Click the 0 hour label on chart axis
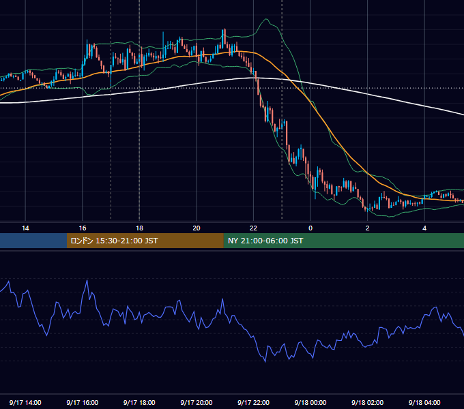Viewport: 464px width, 409px height. point(310,228)
